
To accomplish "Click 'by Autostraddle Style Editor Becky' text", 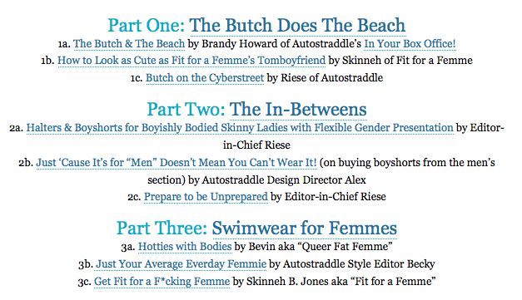I will point(352,264).
